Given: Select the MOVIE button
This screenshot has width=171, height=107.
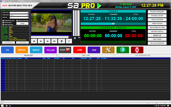Looking at the screenshot, I should 36,50.
